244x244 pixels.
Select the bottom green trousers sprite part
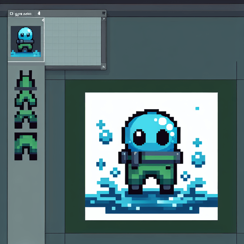coord(26,146)
